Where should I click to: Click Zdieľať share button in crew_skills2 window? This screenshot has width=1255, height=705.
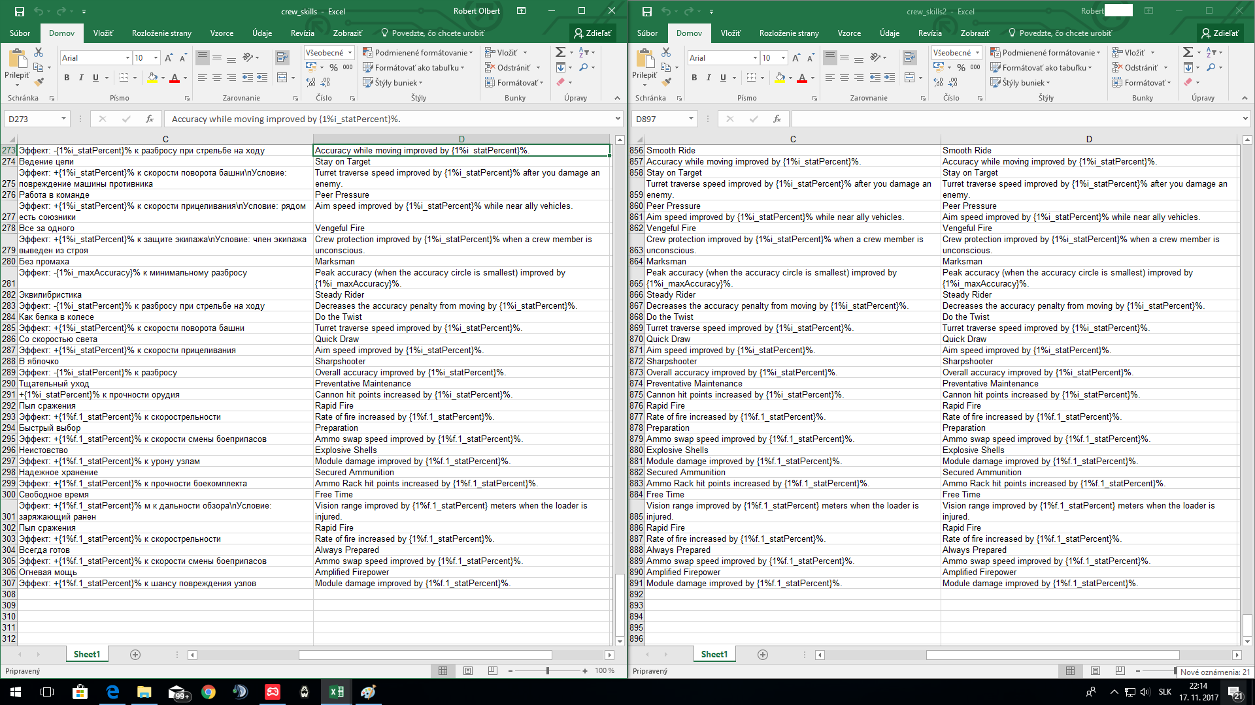click(x=1220, y=33)
